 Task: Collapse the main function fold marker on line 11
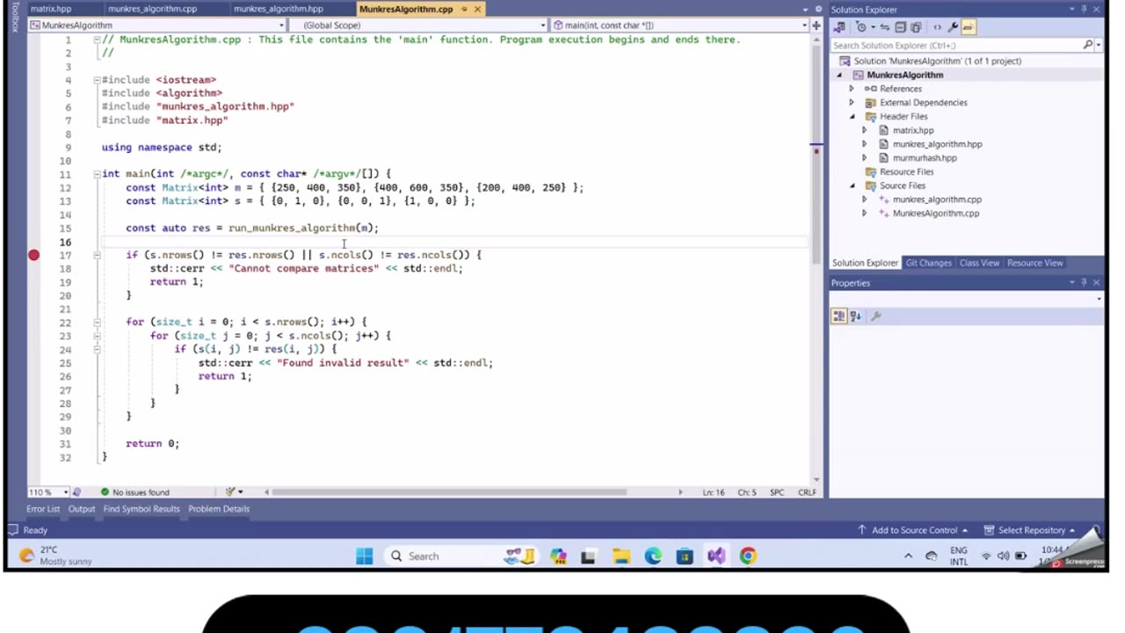(97, 174)
